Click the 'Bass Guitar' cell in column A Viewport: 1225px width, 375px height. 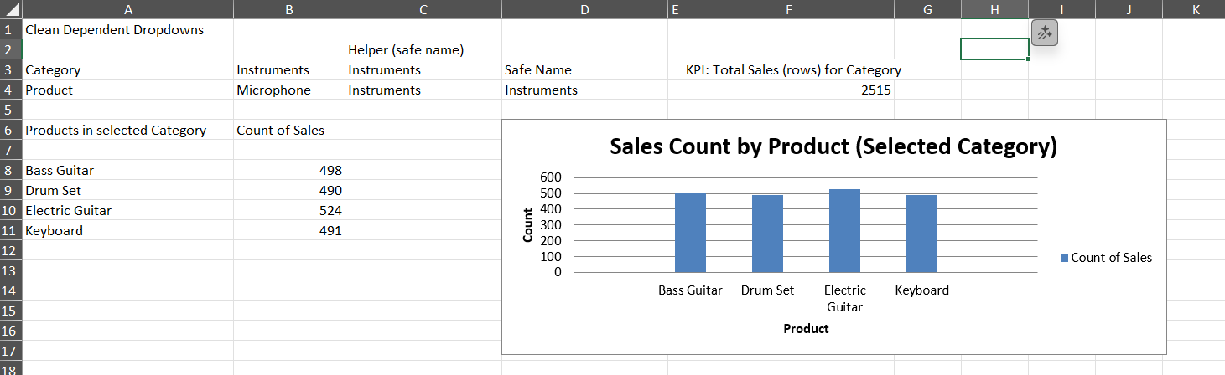pos(127,170)
